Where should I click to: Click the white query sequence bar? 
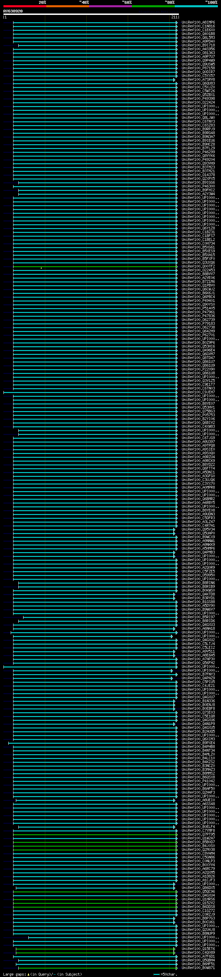[x=91, y=14]
